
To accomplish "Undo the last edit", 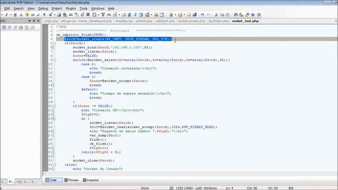I will 202,15.
